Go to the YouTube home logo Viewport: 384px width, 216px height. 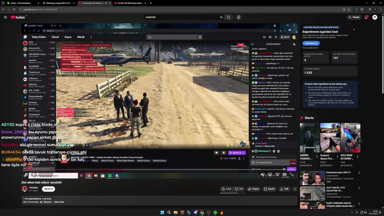coord(18,17)
